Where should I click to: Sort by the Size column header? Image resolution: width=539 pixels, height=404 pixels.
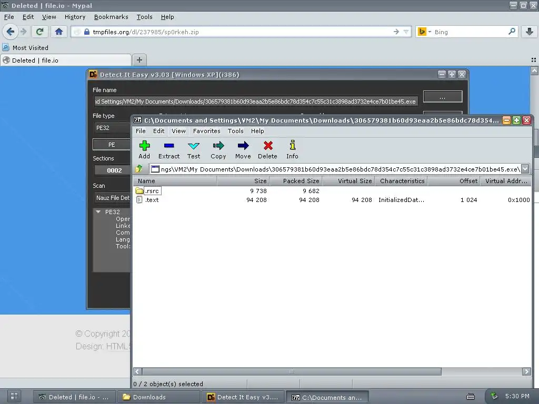(243, 181)
